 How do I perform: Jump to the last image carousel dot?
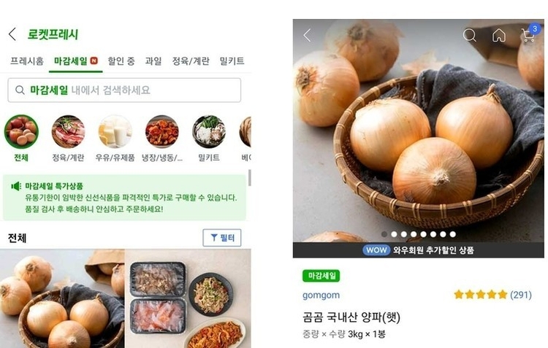pyautogui.click(x=452, y=234)
